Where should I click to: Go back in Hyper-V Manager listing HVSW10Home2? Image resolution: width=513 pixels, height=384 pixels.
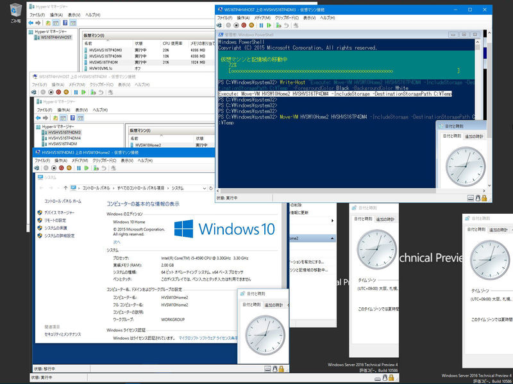pyautogui.click(x=38, y=118)
